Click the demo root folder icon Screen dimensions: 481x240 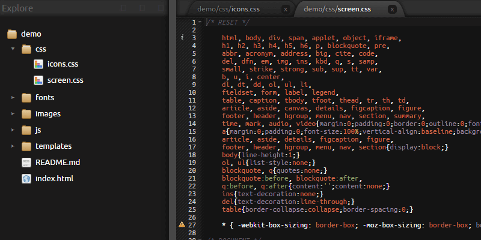[x=12, y=34]
